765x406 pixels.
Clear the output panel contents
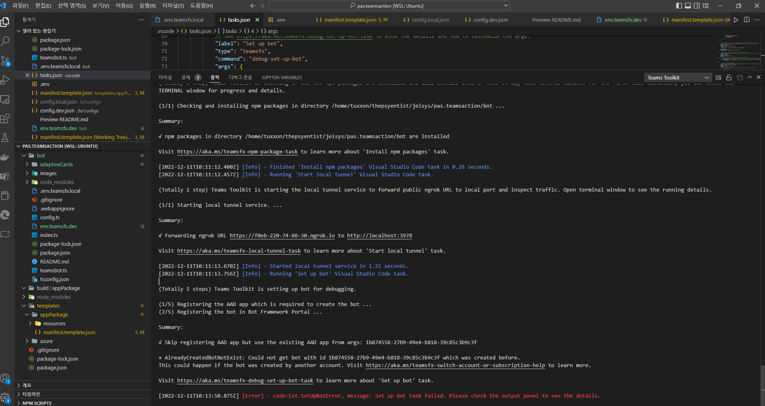[x=718, y=77]
